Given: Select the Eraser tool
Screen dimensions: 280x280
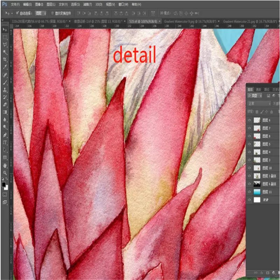Looking at the screenshot, I should click(5, 105).
